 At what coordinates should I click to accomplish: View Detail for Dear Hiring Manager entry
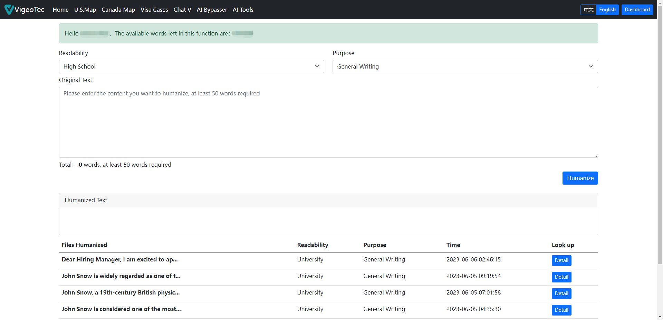[x=561, y=260]
